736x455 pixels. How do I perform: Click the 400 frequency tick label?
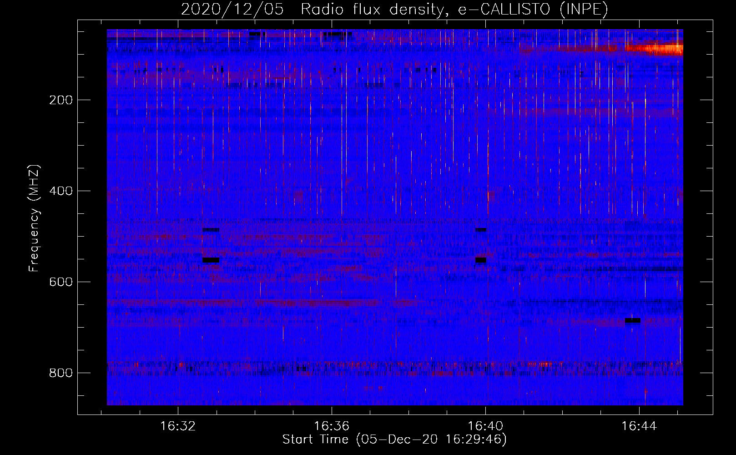click(61, 191)
